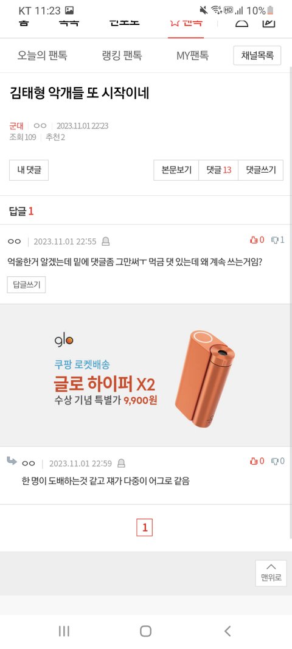Like the reply posted at 22:59
Viewport: 292px width, 649px height.
click(254, 461)
